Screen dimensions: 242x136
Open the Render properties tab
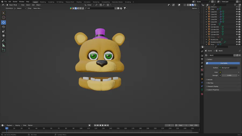coord(202,56)
